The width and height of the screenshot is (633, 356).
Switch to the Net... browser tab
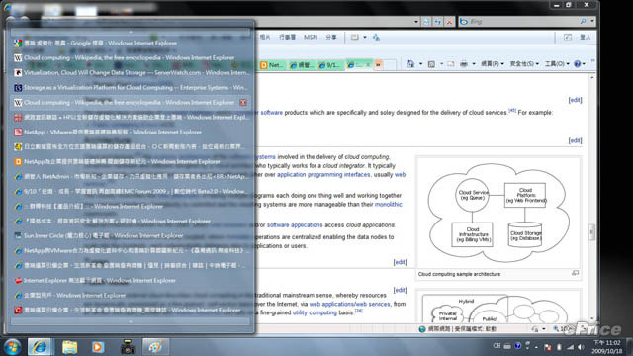(x=273, y=65)
